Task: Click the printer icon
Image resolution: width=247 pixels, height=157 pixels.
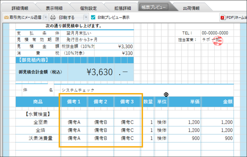Action: coord(53,17)
